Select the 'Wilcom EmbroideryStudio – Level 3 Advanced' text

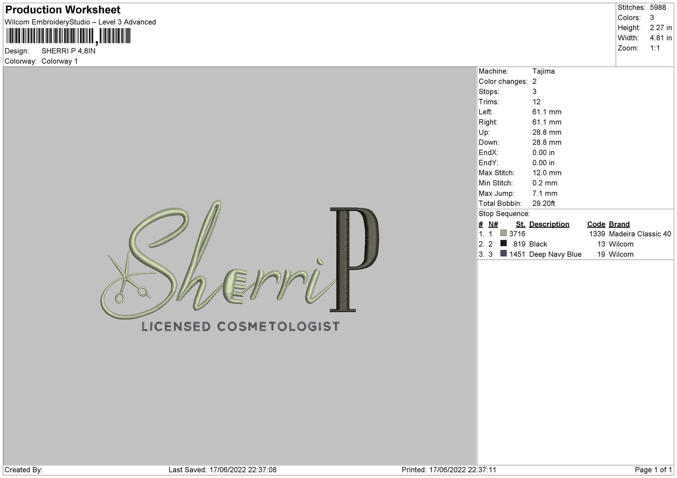[80, 22]
